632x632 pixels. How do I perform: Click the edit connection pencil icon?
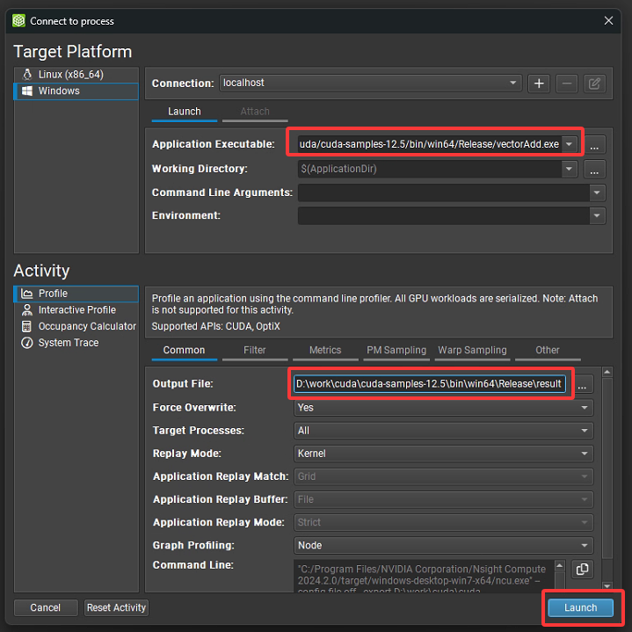click(x=594, y=84)
